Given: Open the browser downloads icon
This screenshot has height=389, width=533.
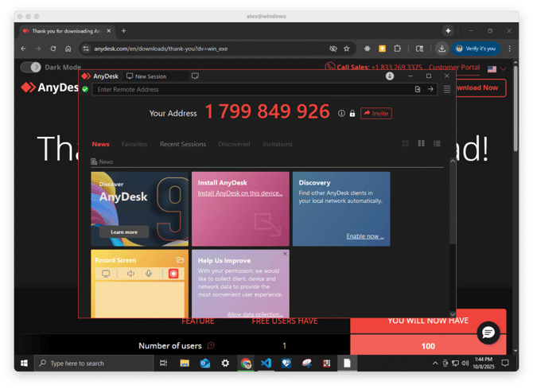Looking at the screenshot, I should point(442,49).
